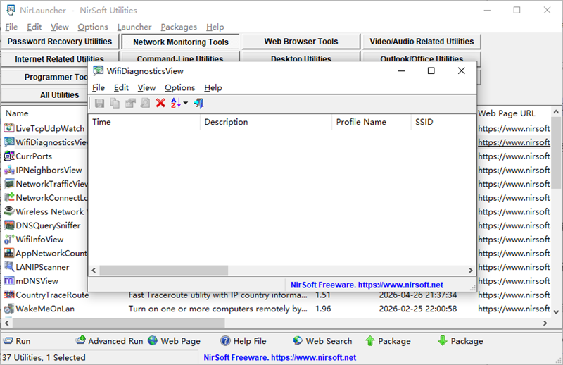
Task: Sort by the SSID column header
Action: [x=443, y=122]
